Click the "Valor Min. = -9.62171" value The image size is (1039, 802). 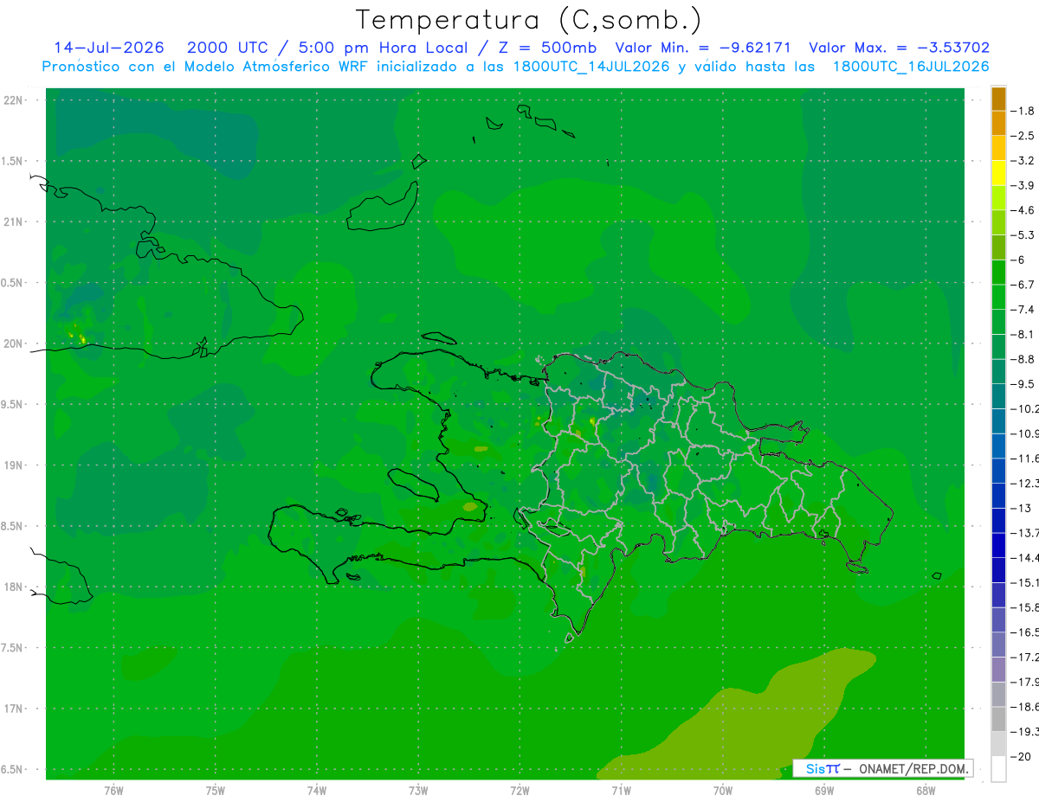(x=703, y=48)
